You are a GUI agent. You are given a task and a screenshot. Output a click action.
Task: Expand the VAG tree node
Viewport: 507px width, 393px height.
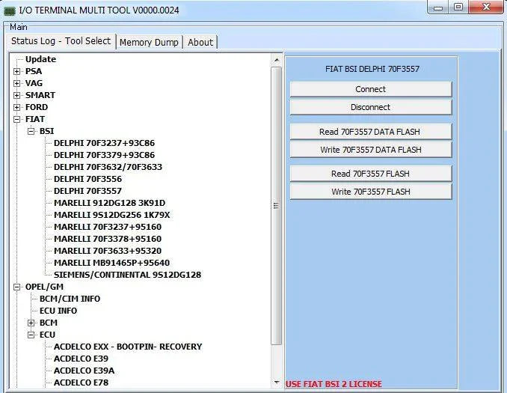pyautogui.click(x=17, y=83)
